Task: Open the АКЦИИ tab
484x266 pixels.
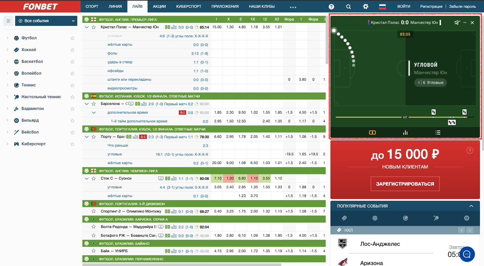Action: [159, 6]
